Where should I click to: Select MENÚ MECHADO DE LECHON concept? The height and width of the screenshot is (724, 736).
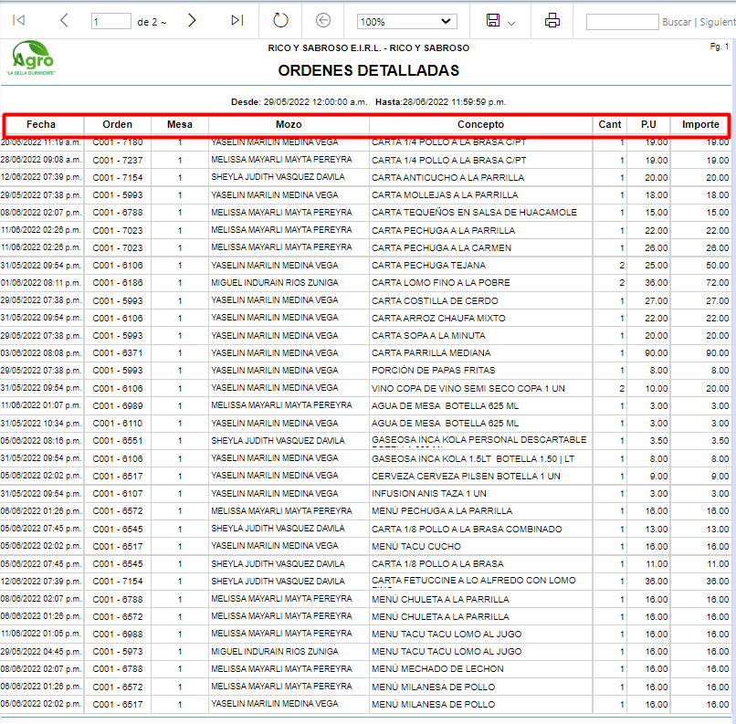[x=437, y=668]
